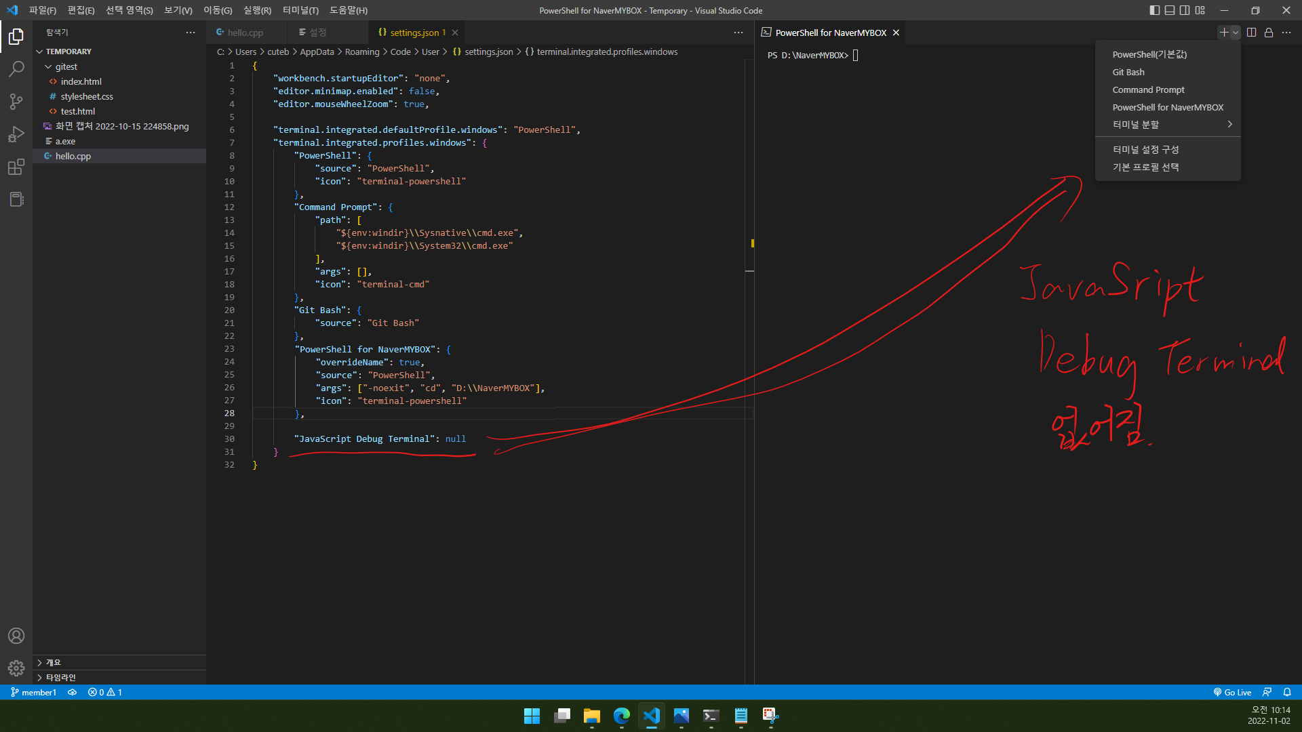1302x732 pixels.
Task: Toggle panel layout icon
Action: coord(1170,10)
